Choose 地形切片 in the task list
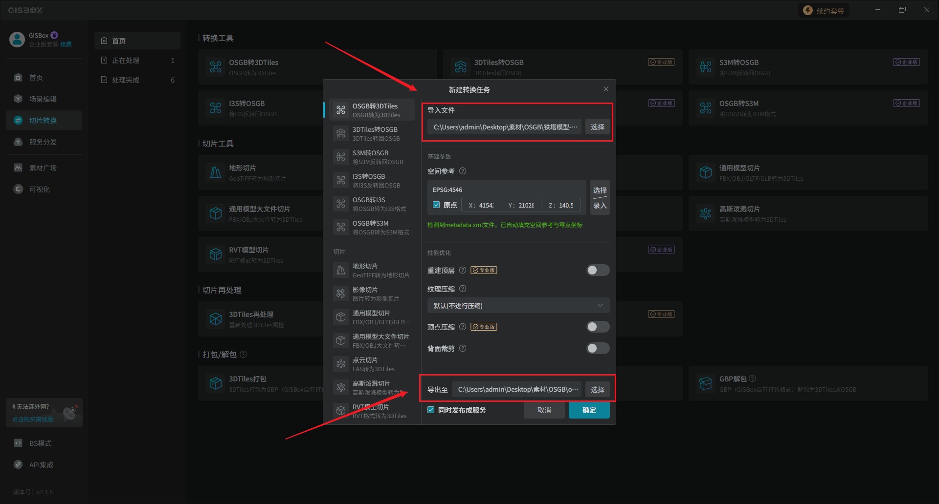The height and width of the screenshot is (504, 939). [x=375, y=270]
